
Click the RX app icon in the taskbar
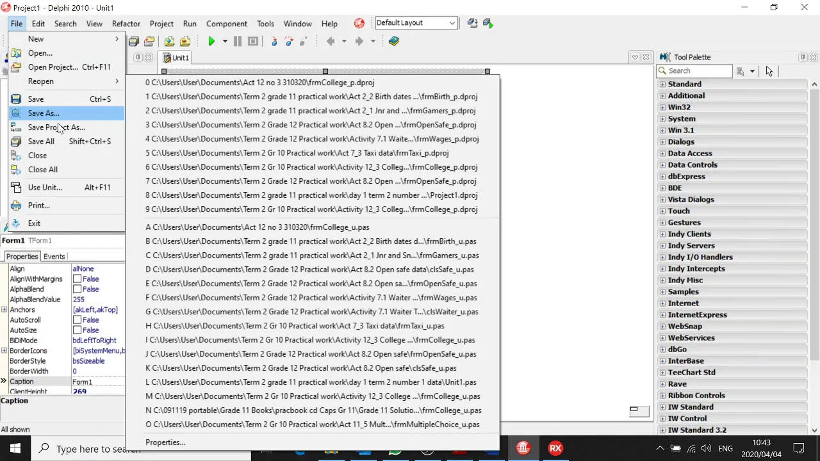555,448
